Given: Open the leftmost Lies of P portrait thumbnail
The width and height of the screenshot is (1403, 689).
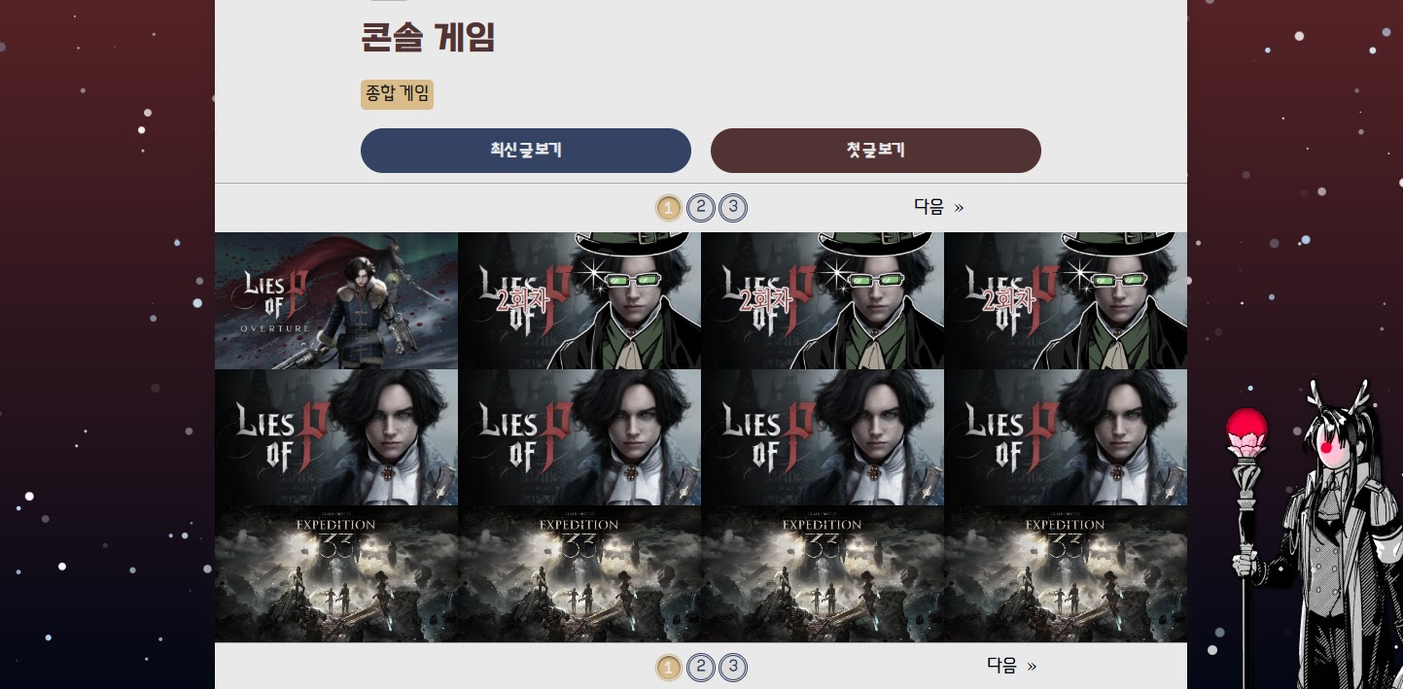Looking at the screenshot, I should point(336,437).
